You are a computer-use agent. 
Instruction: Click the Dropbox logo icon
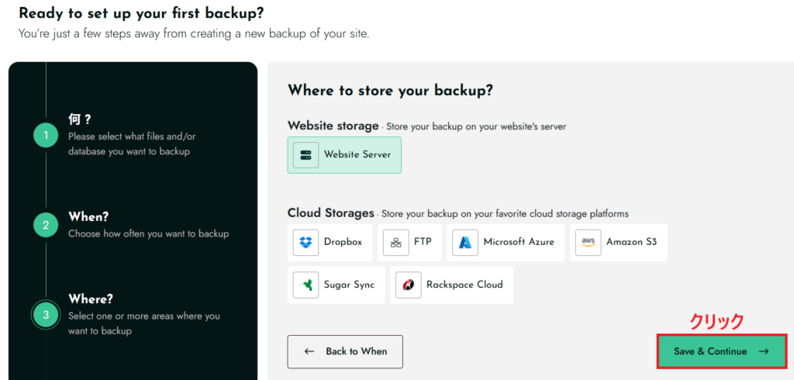tap(306, 242)
